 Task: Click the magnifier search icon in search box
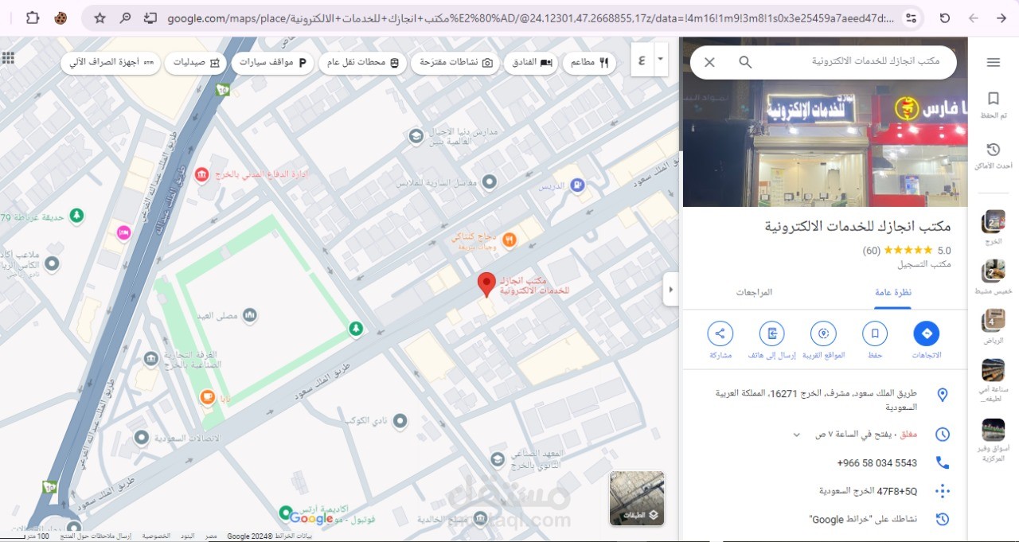coord(745,62)
